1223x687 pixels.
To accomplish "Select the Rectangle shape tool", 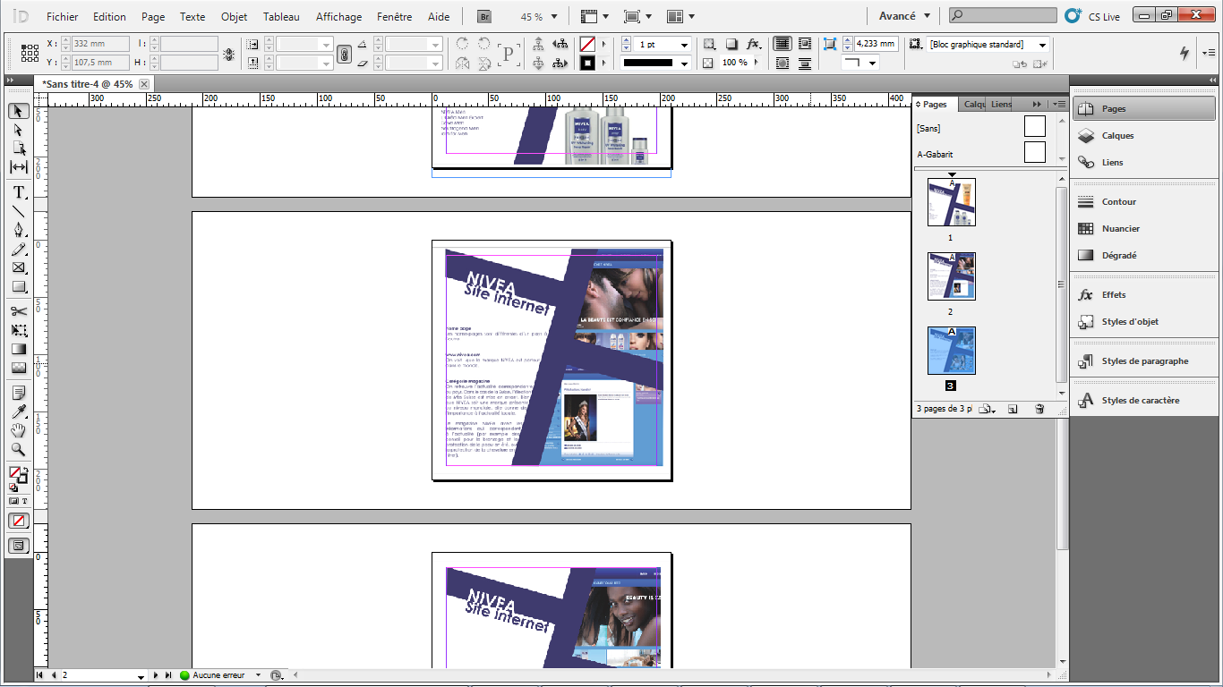I will [x=19, y=286].
